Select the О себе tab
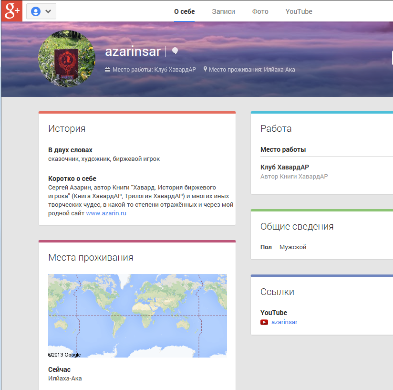The width and height of the screenshot is (393, 390). point(184,11)
